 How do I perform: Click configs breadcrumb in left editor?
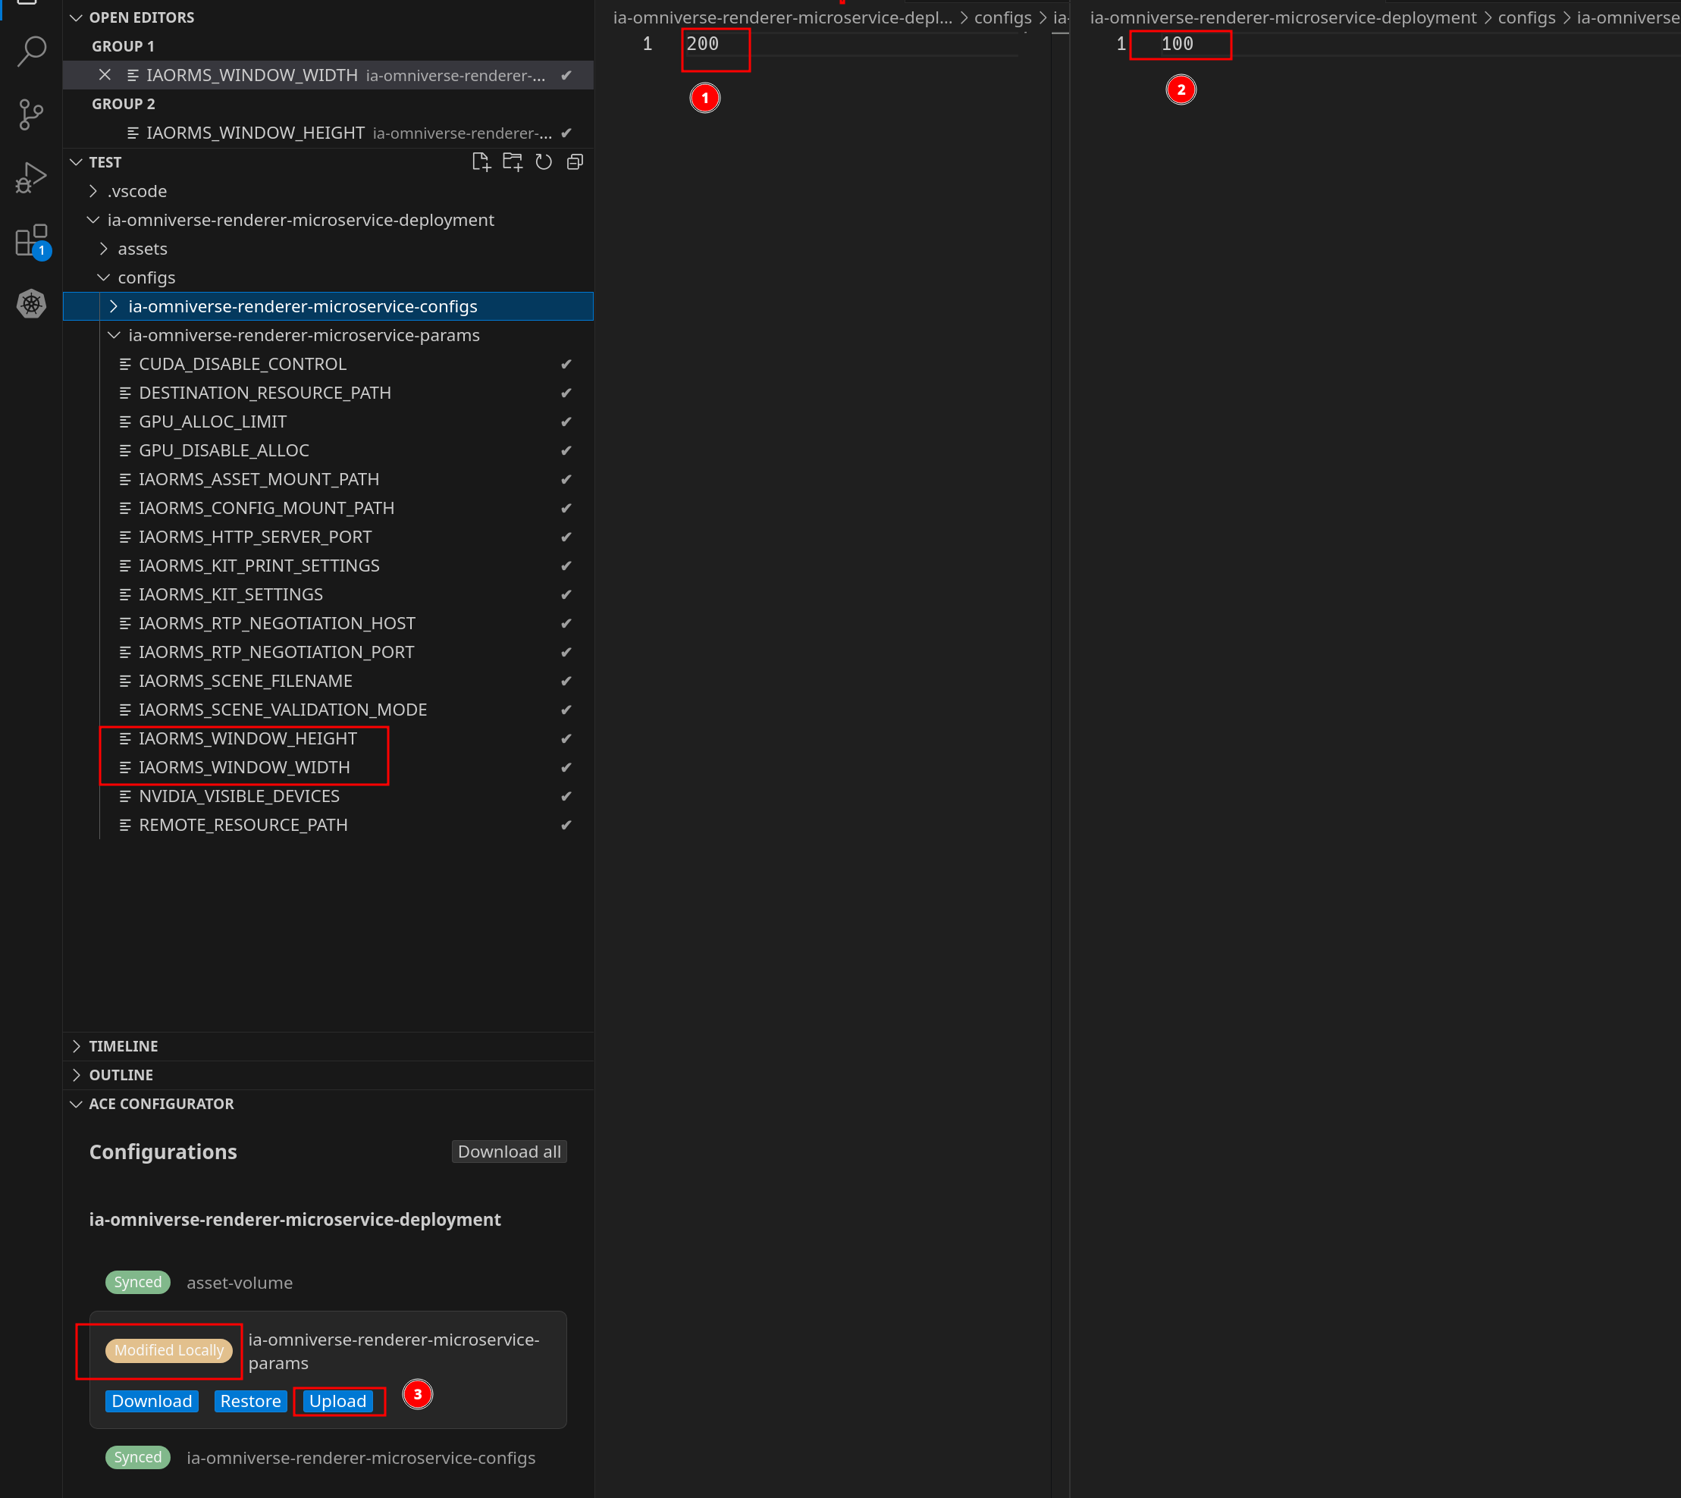(x=1002, y=17)
